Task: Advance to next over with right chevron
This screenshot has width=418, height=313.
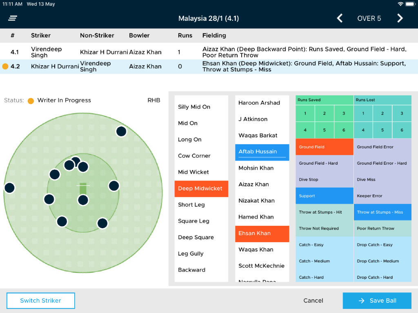Action: coord(400,18)
